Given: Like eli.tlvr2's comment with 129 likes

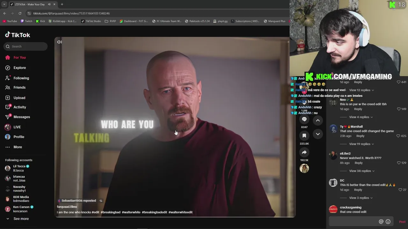Looking at the screenshot, I should point(398,163).
